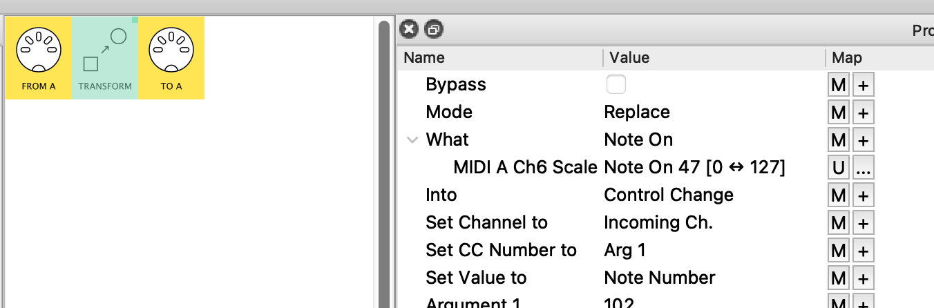Click the M button for Set Value to
This screenshot has width=934, height=308.
click(x=839, y=278)
